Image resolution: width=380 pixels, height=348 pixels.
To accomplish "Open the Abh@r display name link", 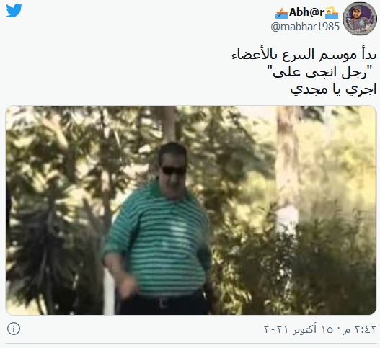I will pyautogui.click(x=306, y=12).
